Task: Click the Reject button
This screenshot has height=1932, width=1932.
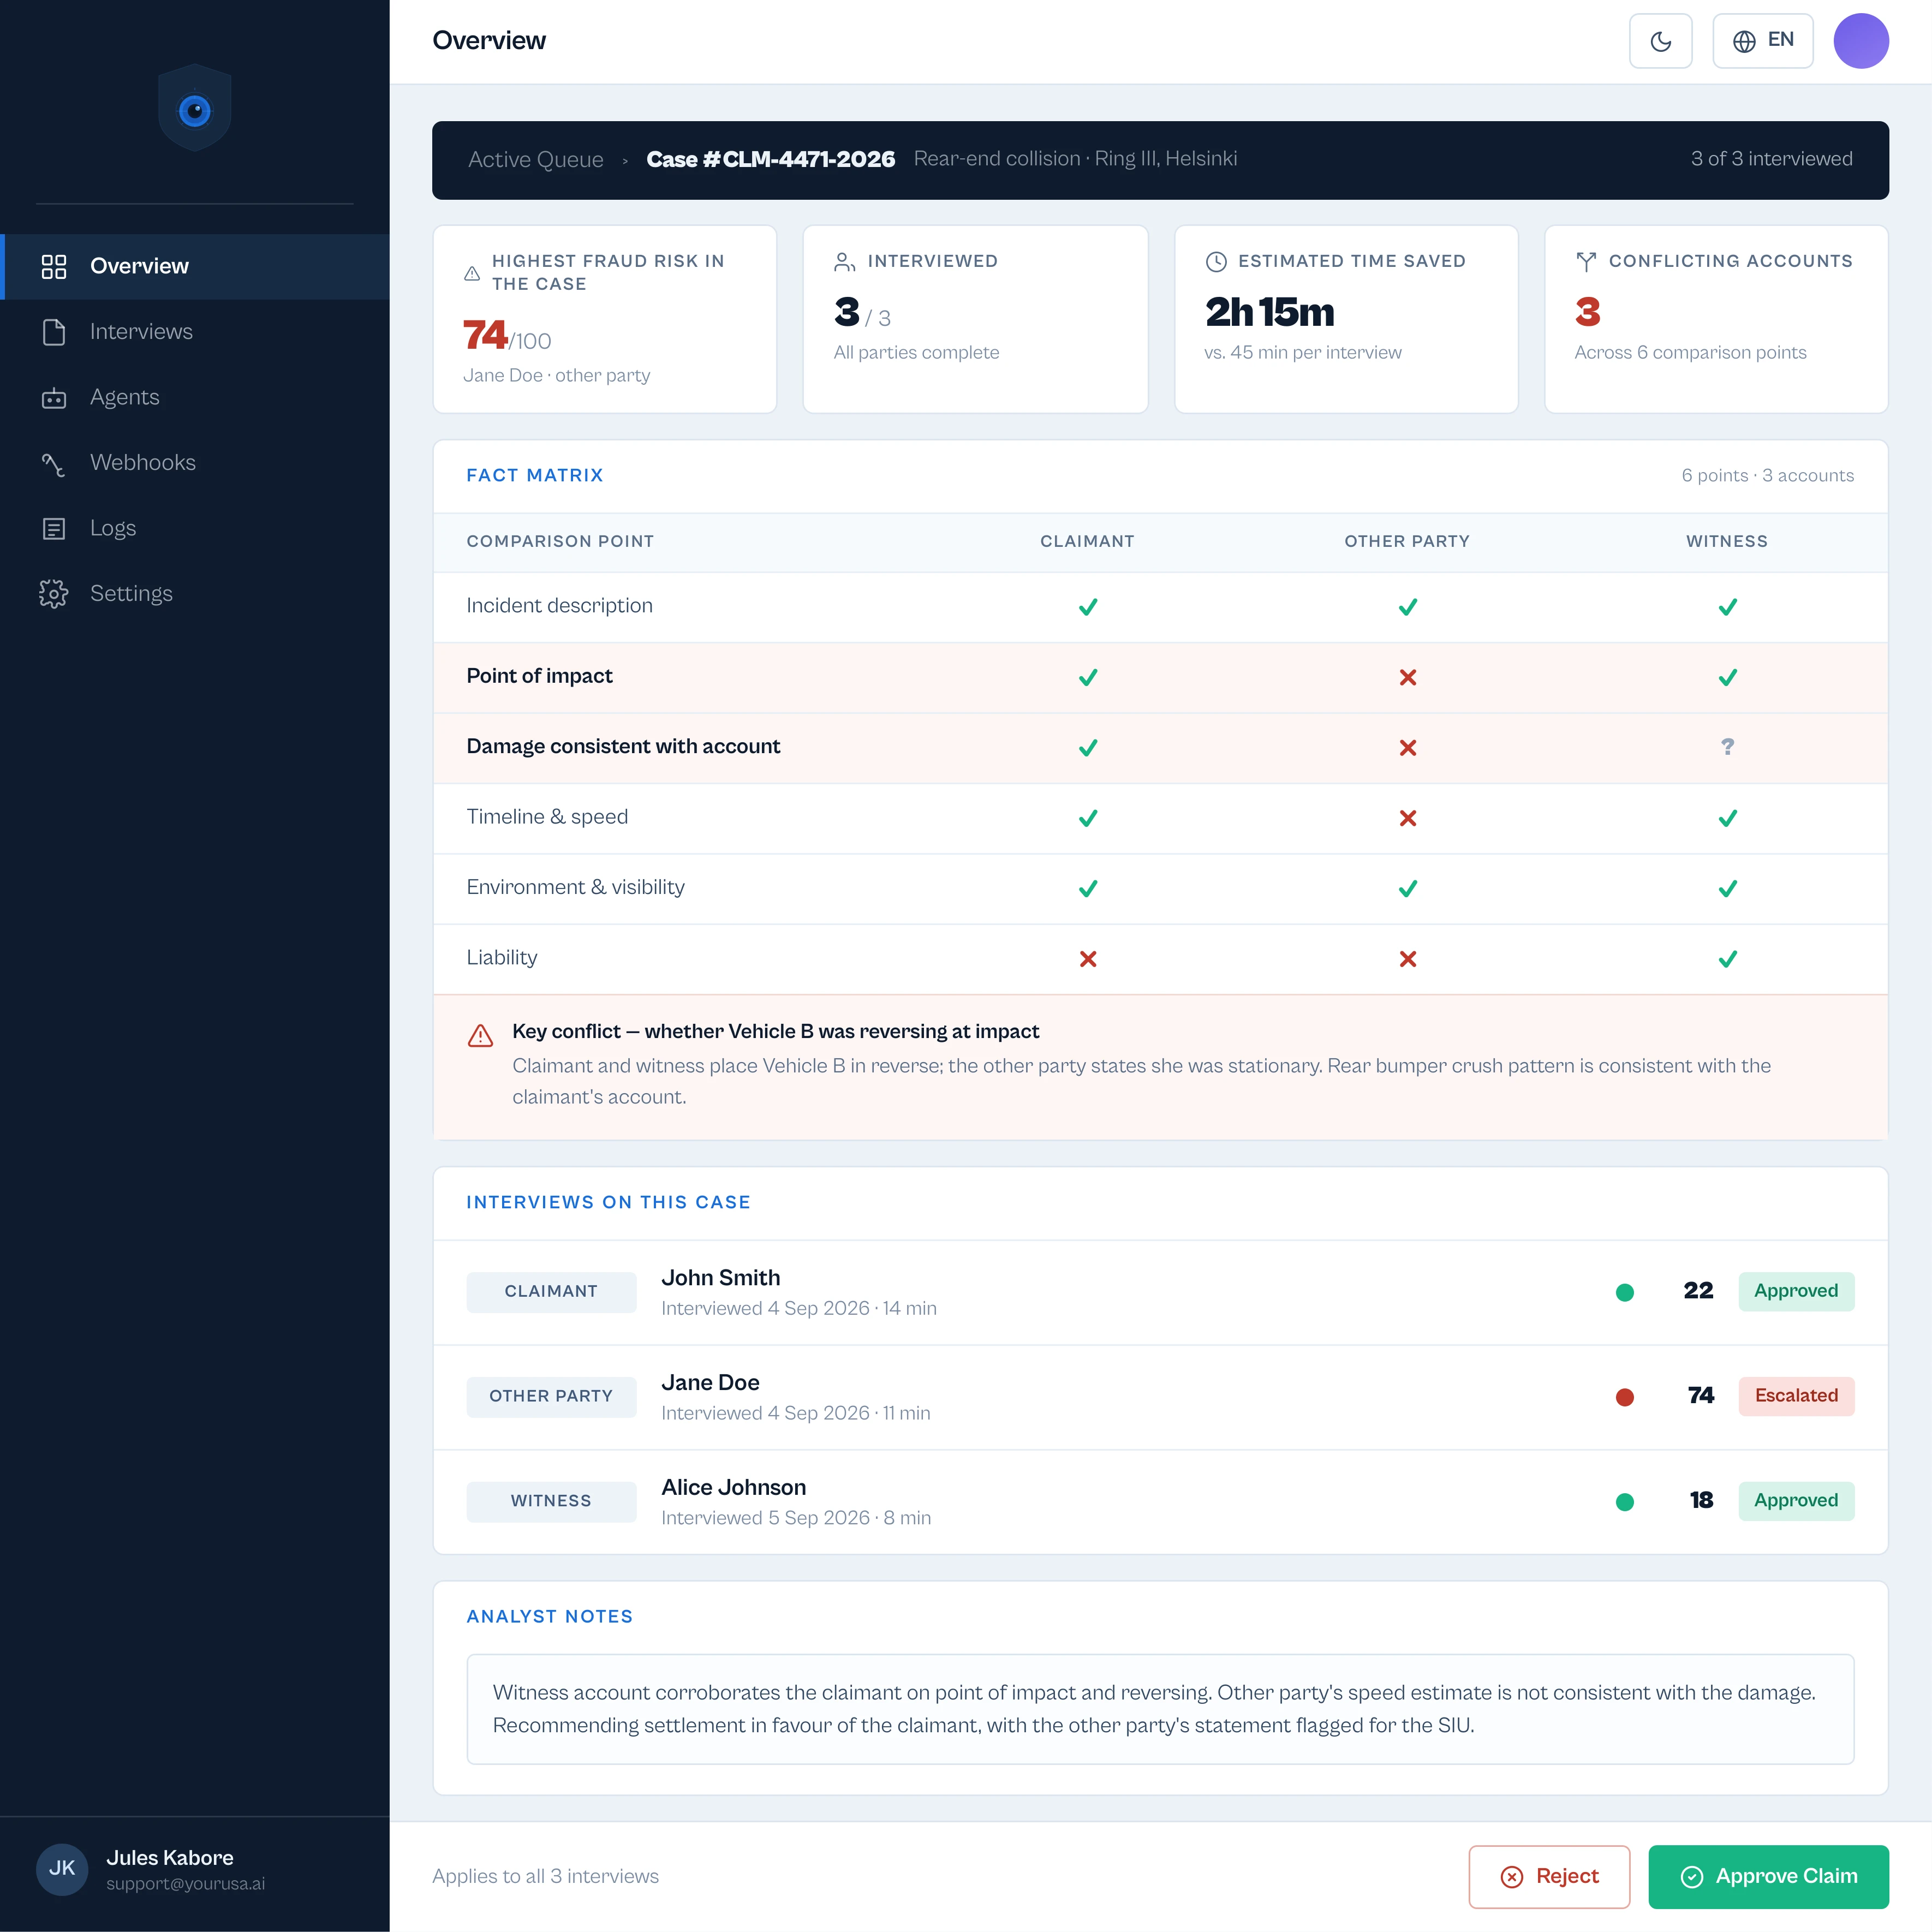Action: (1548, 1876)
